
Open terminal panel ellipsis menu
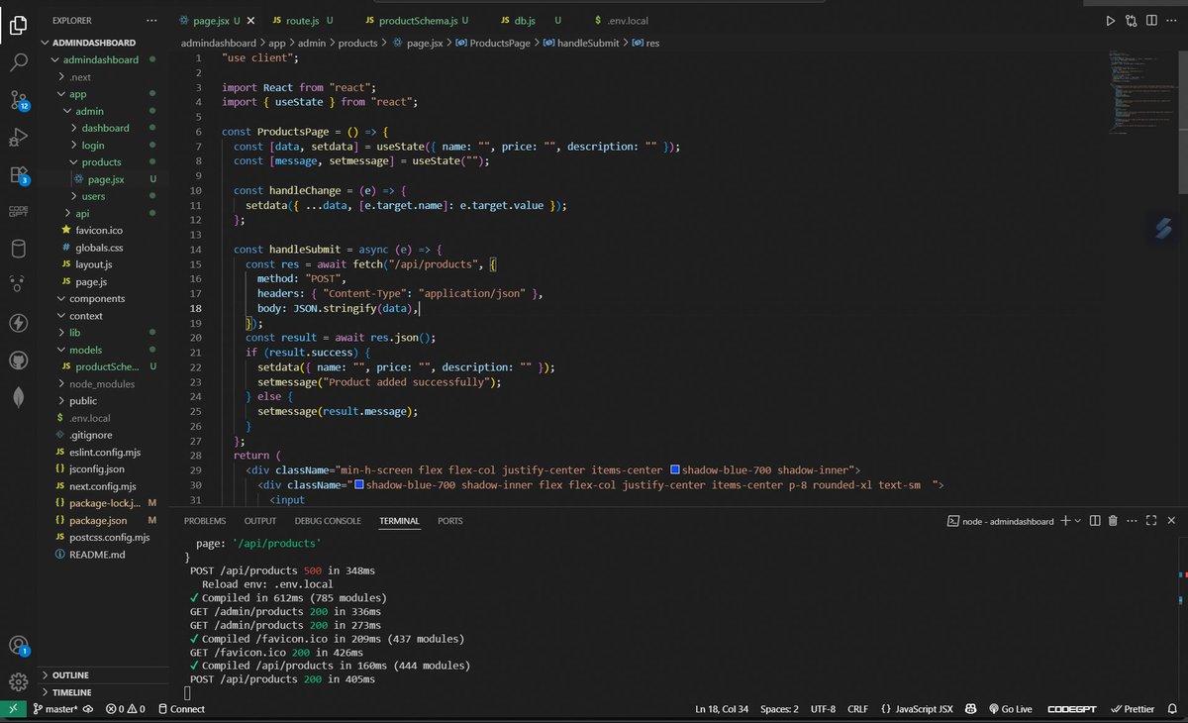coord(1132,520)
